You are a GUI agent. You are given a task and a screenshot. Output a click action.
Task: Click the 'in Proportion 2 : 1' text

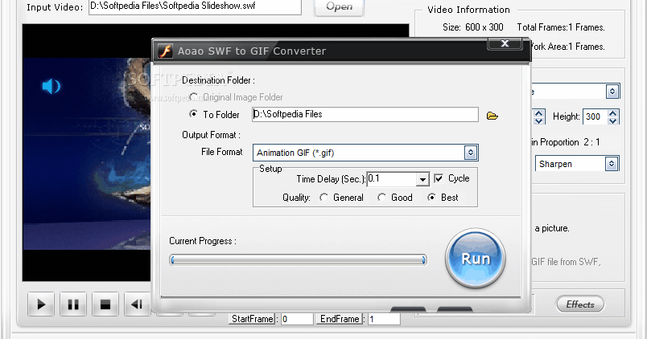click(566, 142)
